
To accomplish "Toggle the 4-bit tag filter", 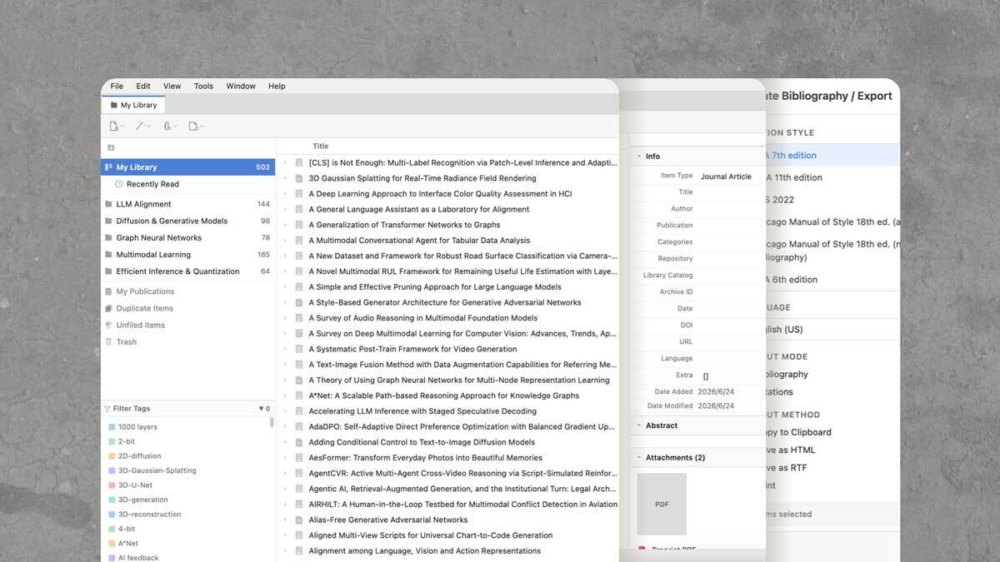I will coord(122,529).
